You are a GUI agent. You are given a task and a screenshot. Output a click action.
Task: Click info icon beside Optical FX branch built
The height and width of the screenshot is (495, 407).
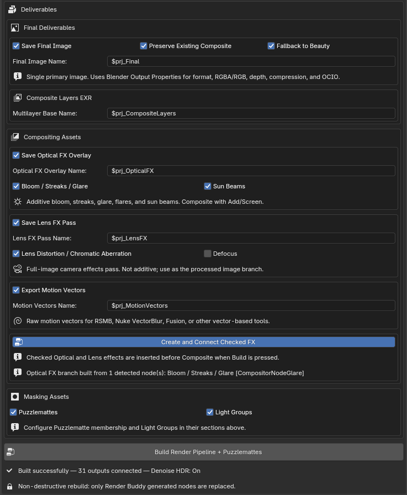coord(18,372)
